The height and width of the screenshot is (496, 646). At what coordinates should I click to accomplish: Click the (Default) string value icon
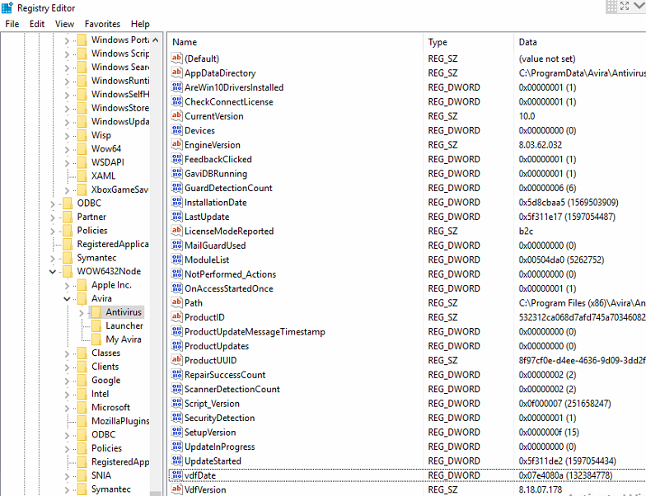pyautogui.click(x=176, y=58)
